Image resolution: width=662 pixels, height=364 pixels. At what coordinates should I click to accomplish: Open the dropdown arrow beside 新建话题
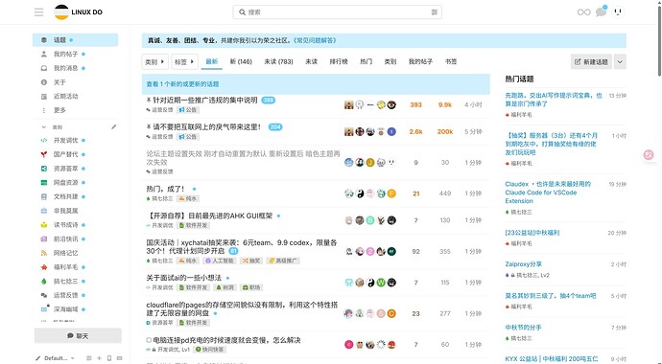click(620, 61)
